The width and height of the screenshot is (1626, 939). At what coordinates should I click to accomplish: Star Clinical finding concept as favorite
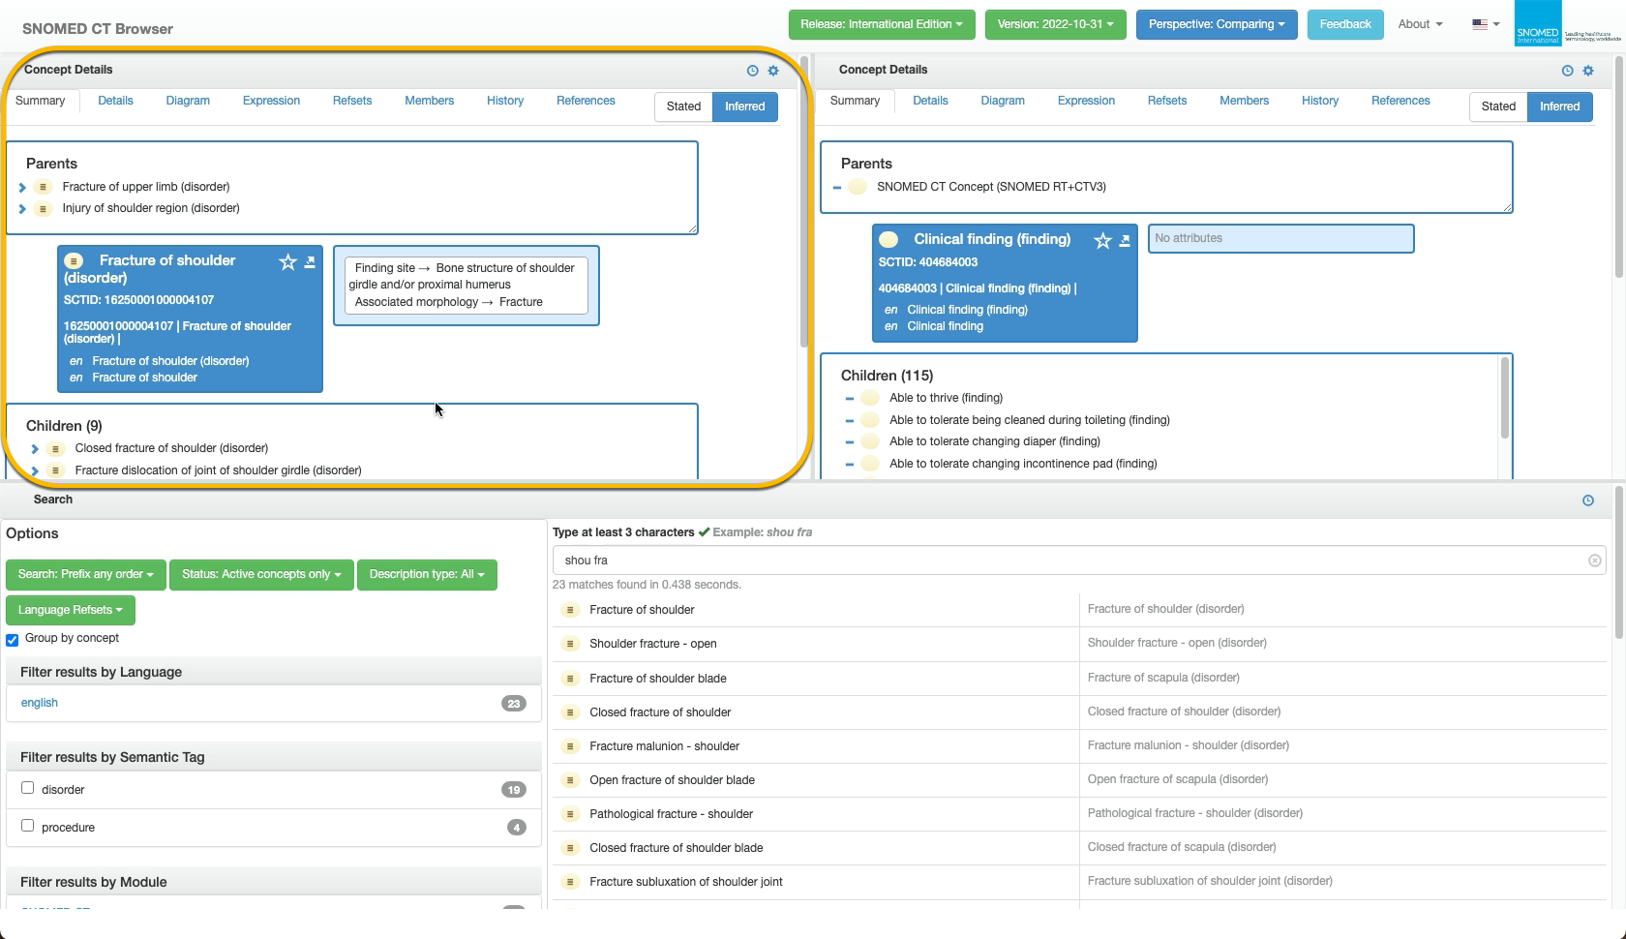[1102, 241]
